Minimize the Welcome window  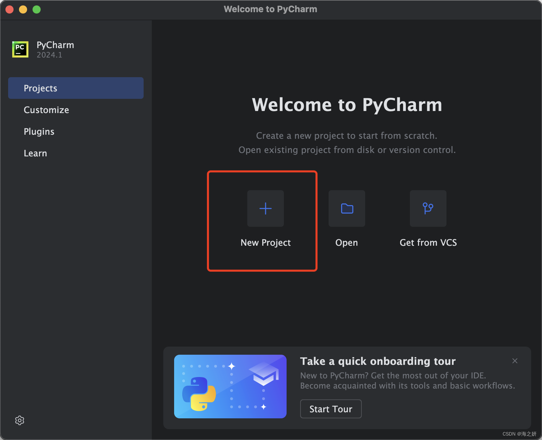coord(23,9)
